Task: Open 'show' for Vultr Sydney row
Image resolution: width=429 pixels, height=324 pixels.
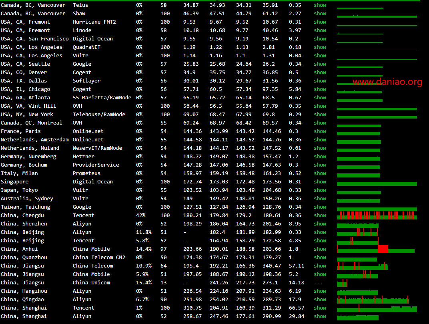Action: point(320,199)
